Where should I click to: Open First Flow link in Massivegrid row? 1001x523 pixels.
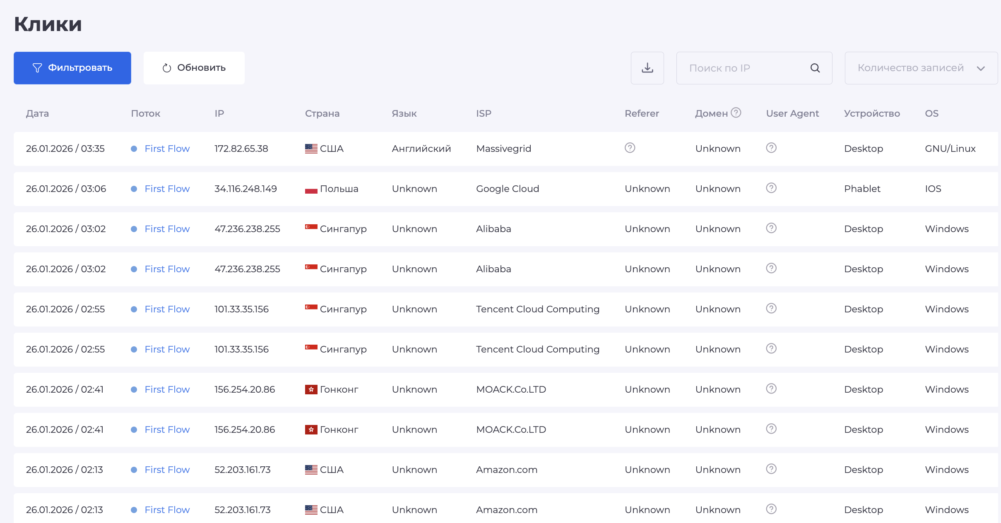click(167, 149)
